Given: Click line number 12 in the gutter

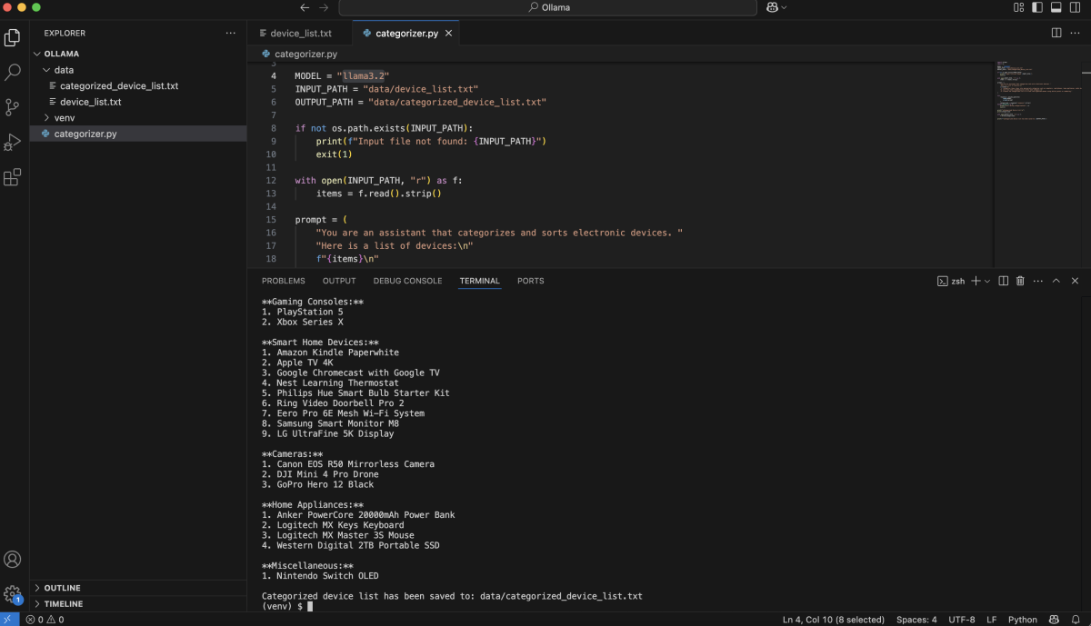Looking at the screenshot, I should (x=272, y=180).
